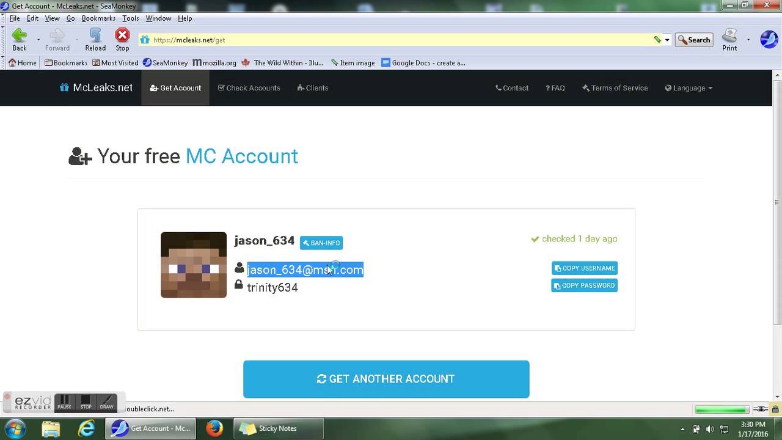The height and width of the screenshot is (440, 782).
Task: Open the SeaMonkey bookmark
Action: 166,62
